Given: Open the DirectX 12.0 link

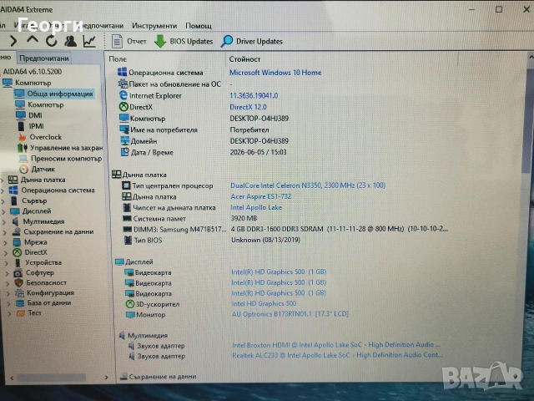Looking at the screenshot, I should pos(248,107).
